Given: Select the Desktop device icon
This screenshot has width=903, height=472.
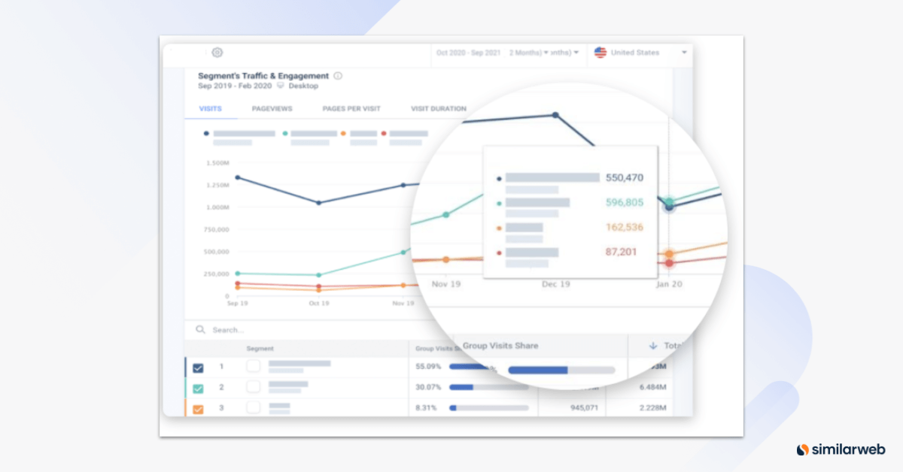Looking at the screenshot, I should pos(281,86).
